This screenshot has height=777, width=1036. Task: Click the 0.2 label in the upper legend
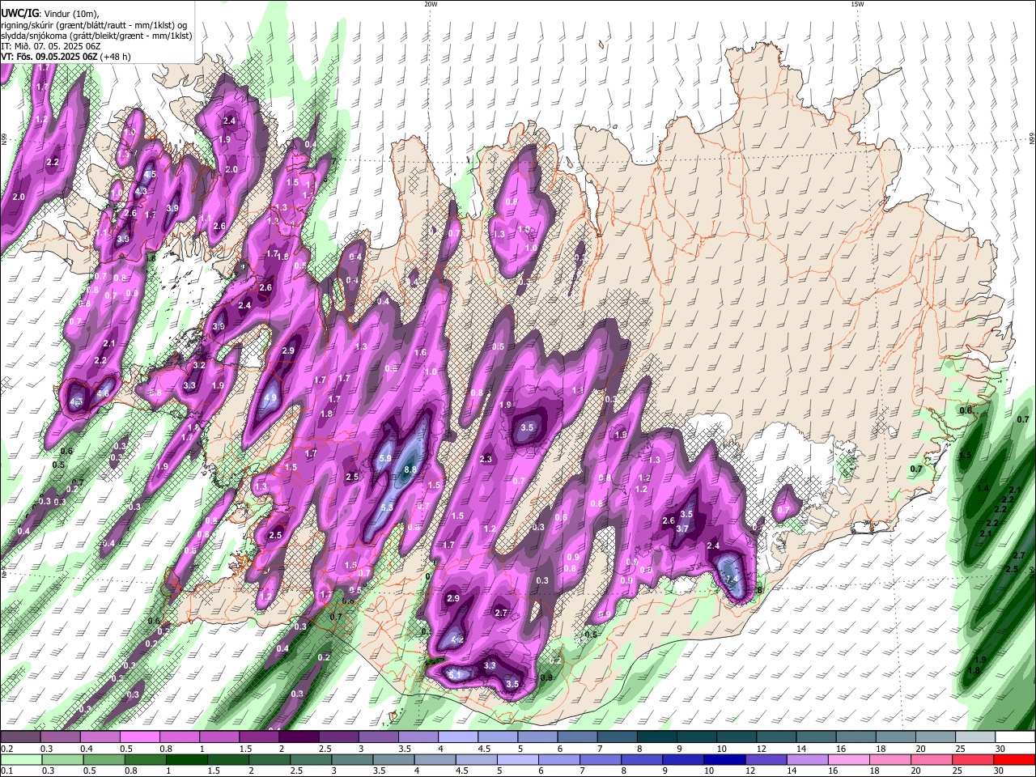click(x=7, y=749)
